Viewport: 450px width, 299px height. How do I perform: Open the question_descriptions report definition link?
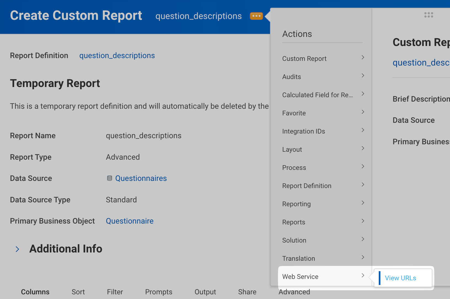click(x=117, y=56)
